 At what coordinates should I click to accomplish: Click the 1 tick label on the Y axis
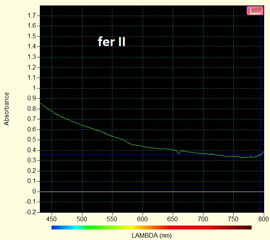point(34,88)
